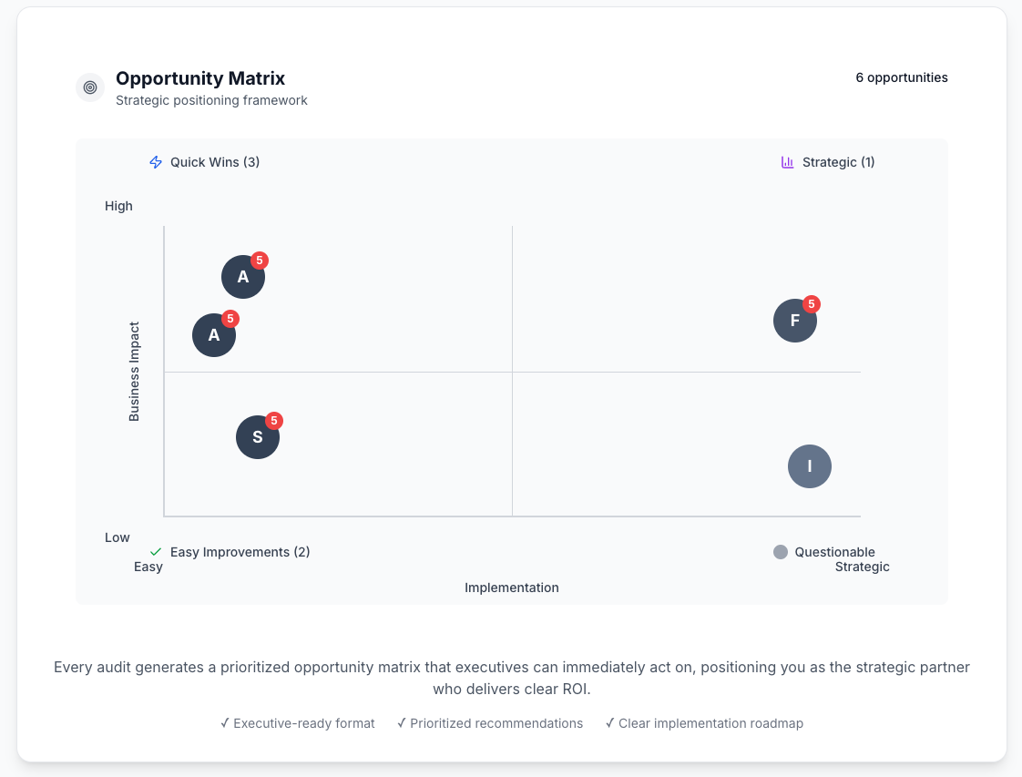
Task: Click the gray Questionable legend dot
Action: (x=781, y=552)
